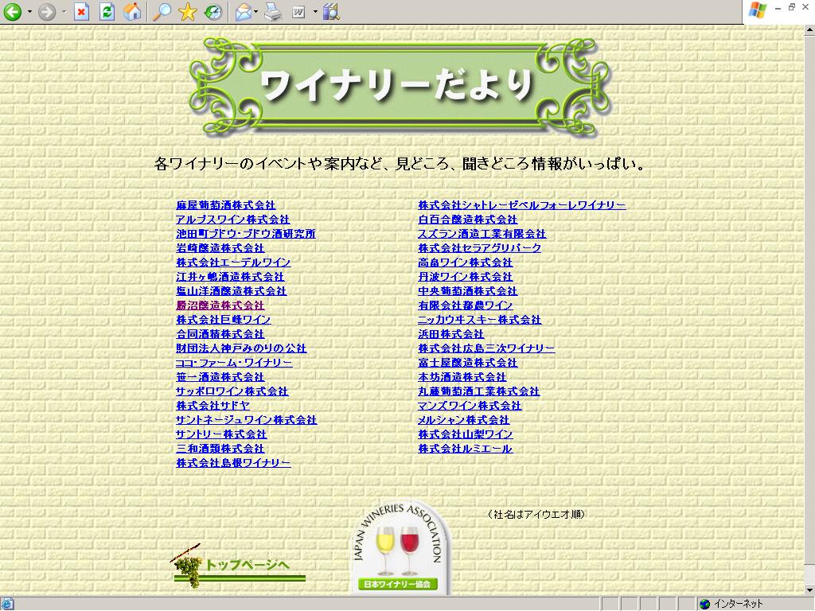Open 麻屋葡萄酒株式会社 link
Screen dimensions: 815x611
pyautogui.click(x=226, y=205)
